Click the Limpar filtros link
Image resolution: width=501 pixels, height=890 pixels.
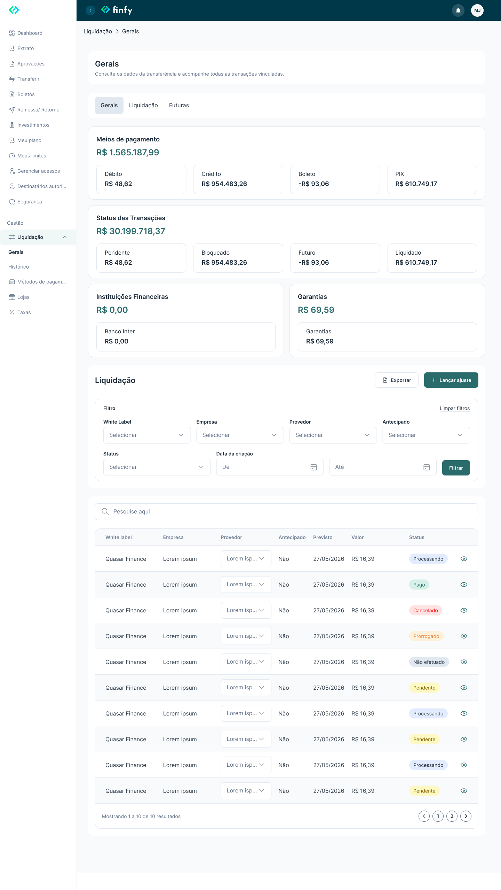(x=455, y=408)
